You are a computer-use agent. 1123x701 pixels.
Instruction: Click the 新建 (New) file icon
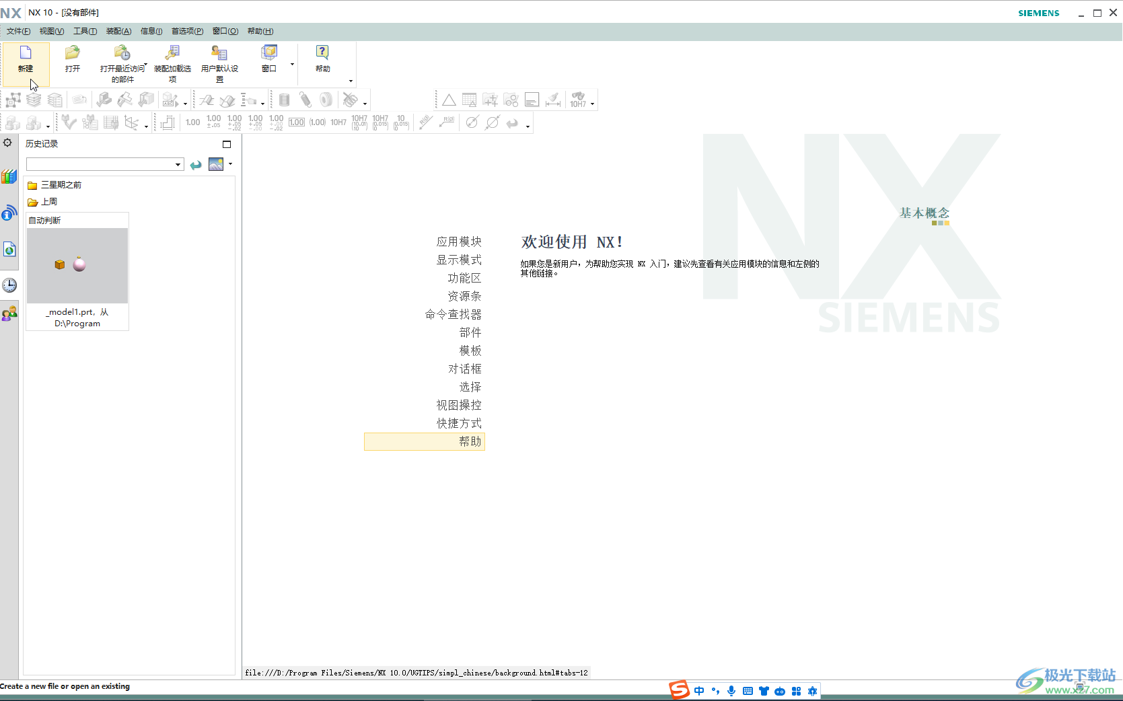[26, 52]
